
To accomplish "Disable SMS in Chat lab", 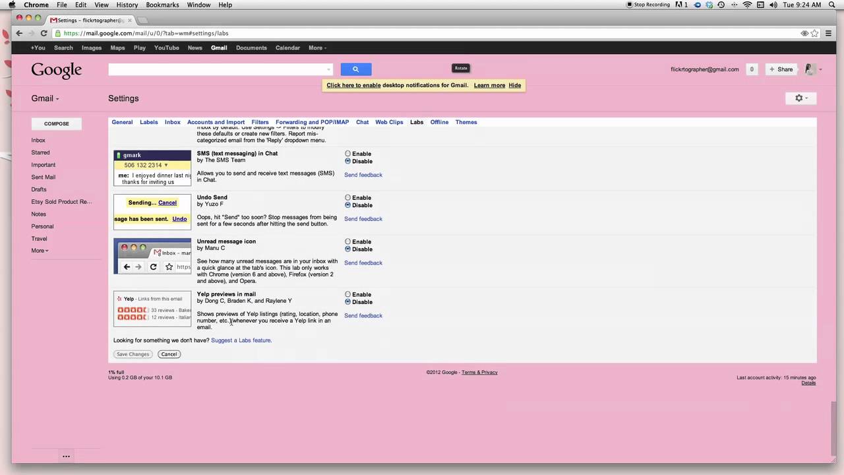I will coord(347,161).
